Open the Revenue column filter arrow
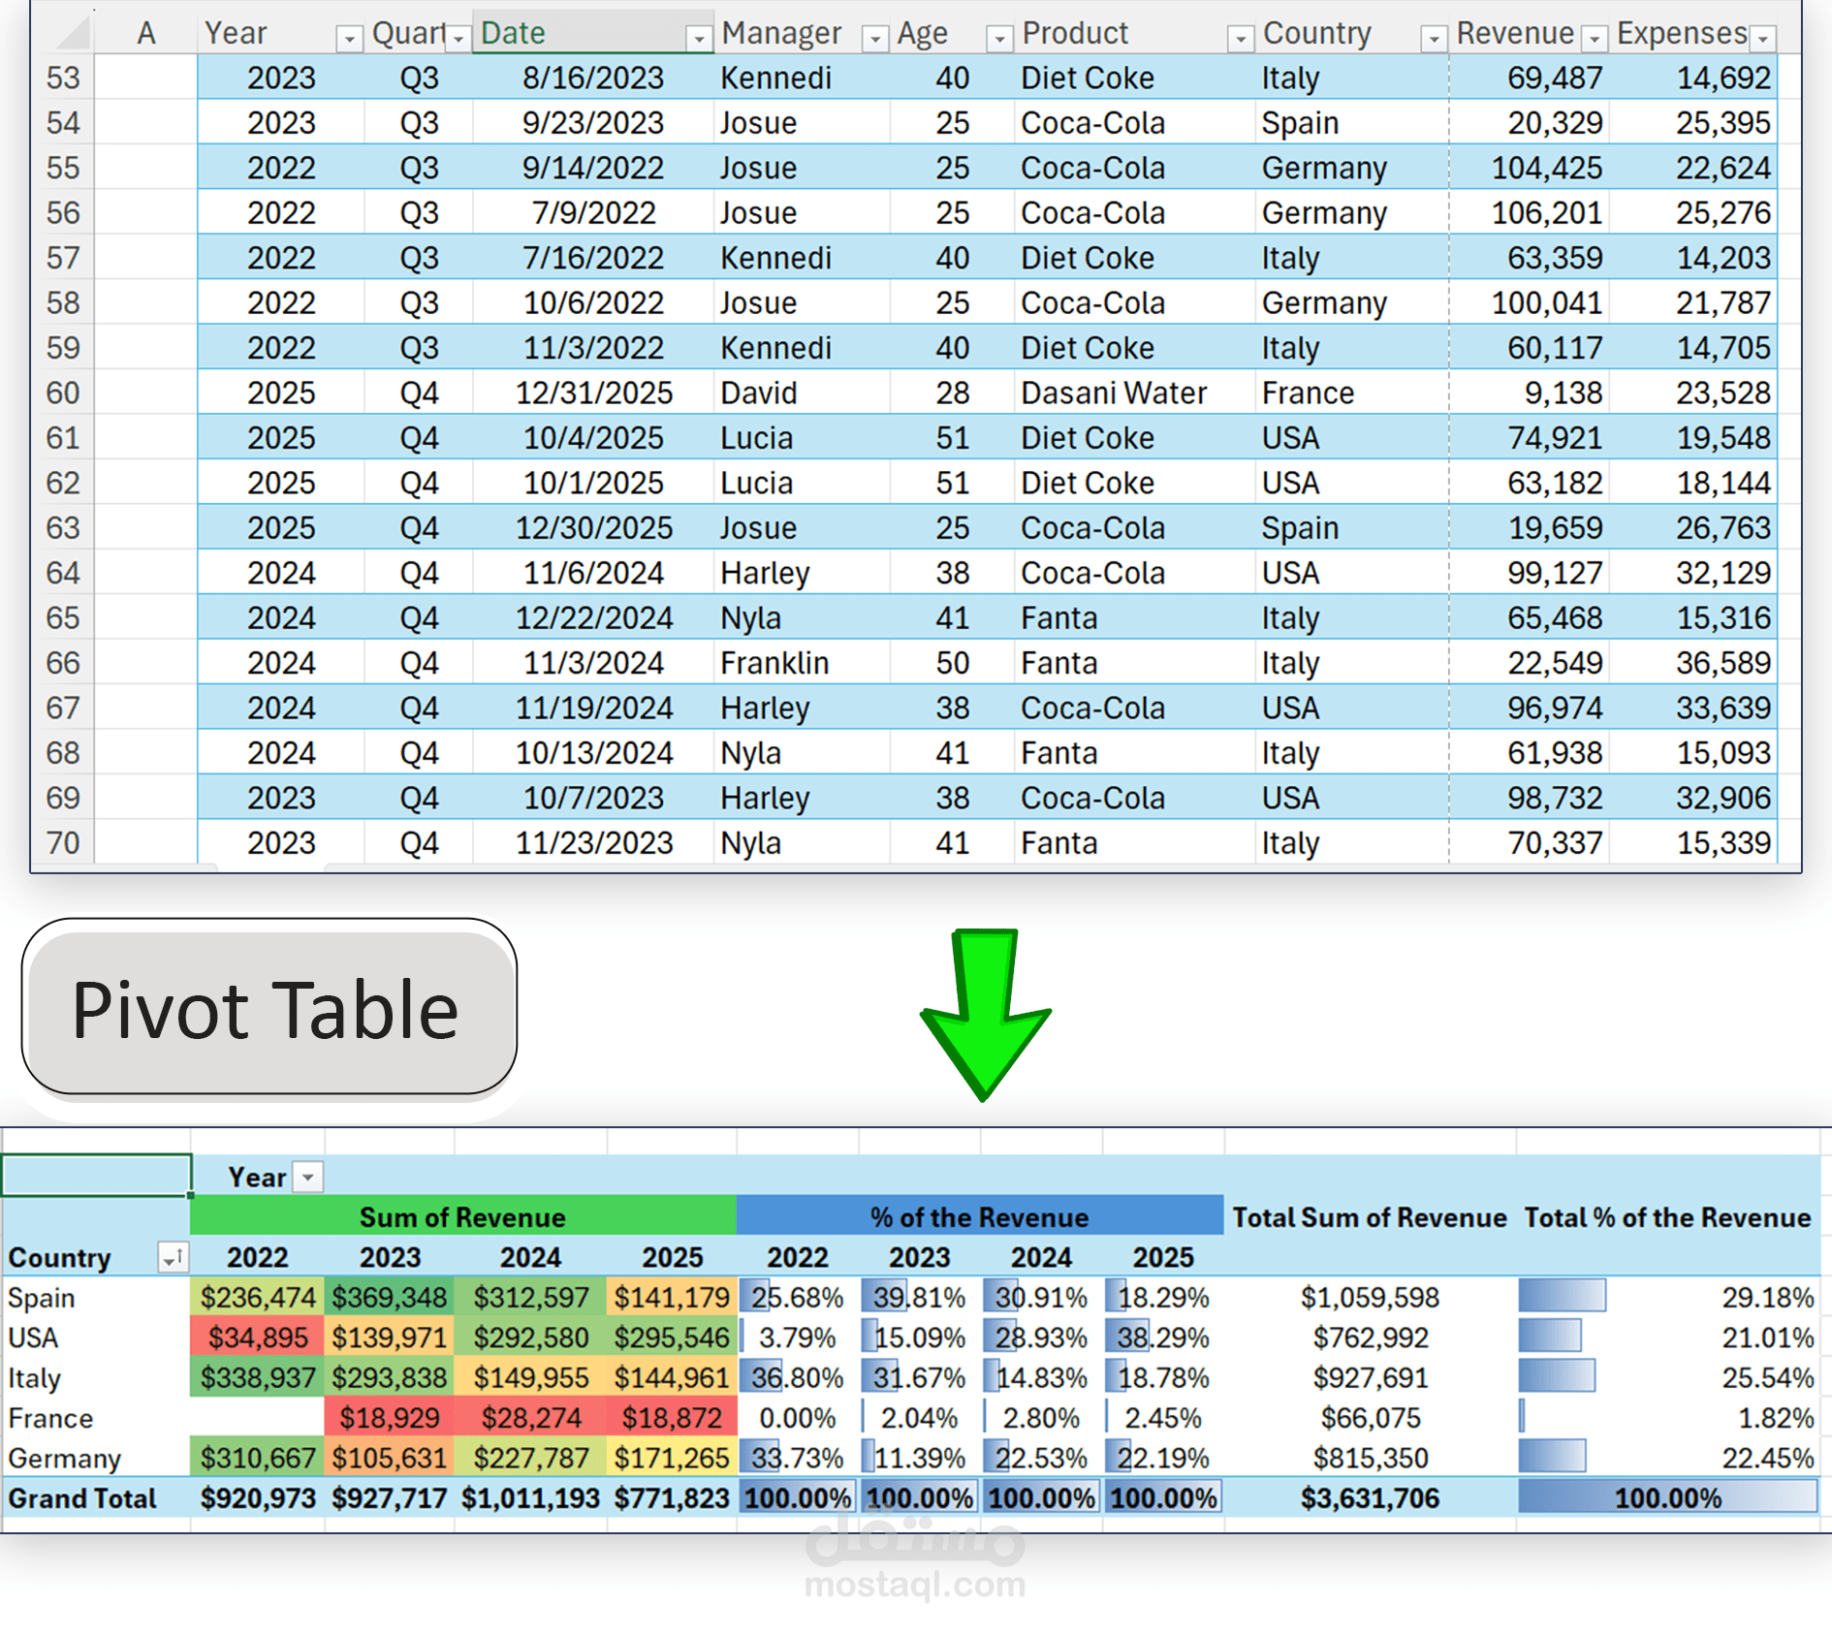Screen dimensions: 1832x1637 tap(1595, 37)
